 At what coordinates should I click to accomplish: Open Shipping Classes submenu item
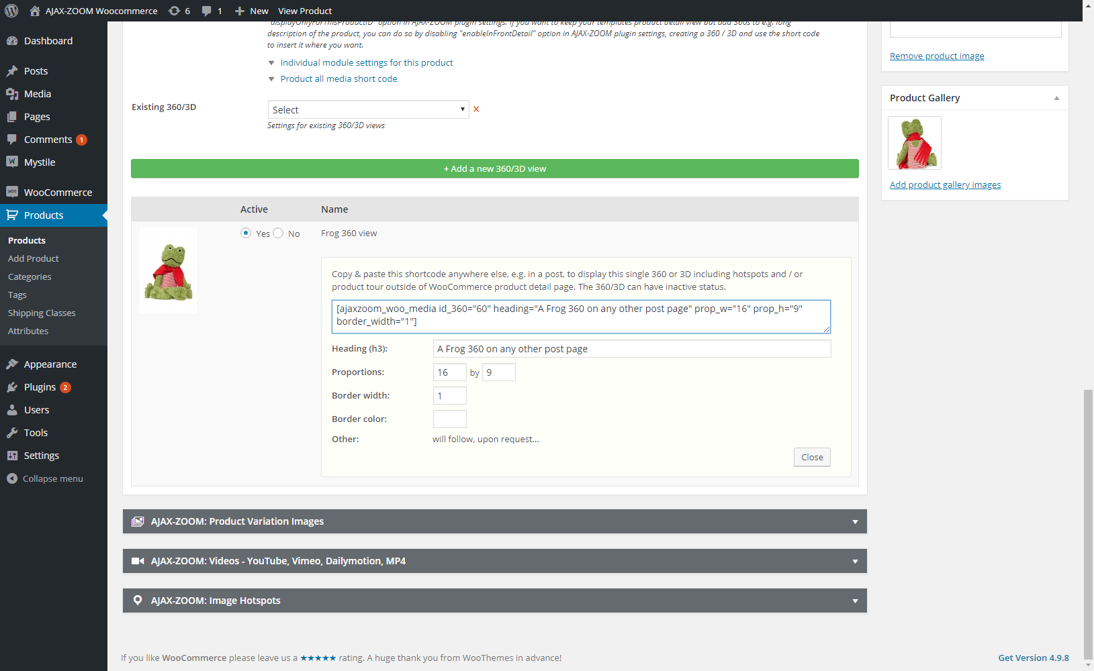tap(42, 313)
